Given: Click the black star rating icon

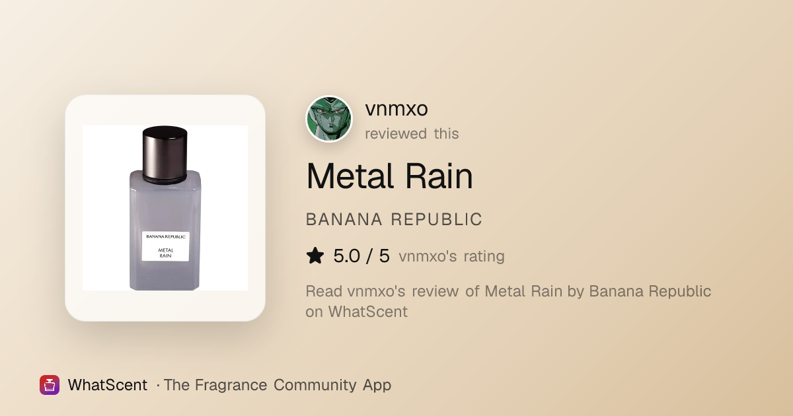Looking at the screenshot, I should pyautogui.click(x=315, y=256).
